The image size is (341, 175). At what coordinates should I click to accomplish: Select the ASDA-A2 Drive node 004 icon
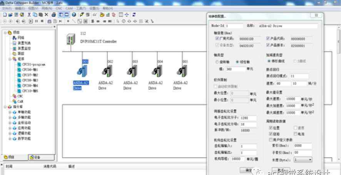click(x=157, y=71)
